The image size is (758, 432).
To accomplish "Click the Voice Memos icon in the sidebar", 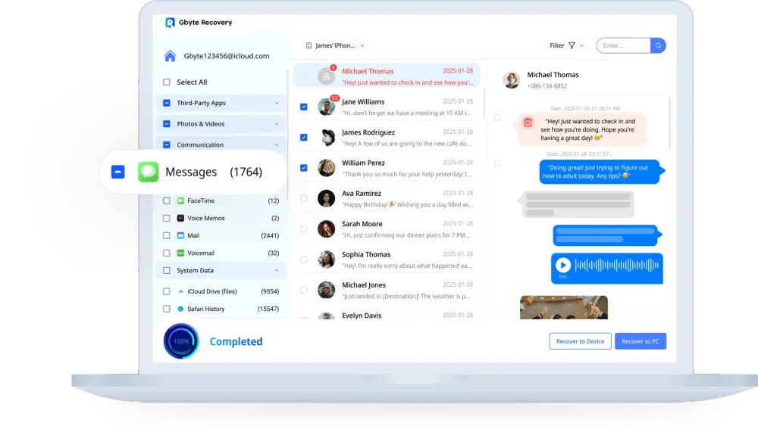I will pos(180,218).
